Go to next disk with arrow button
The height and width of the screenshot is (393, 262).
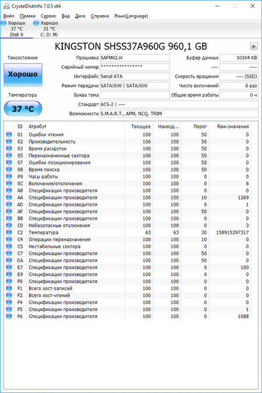click(x=254, y=47)
